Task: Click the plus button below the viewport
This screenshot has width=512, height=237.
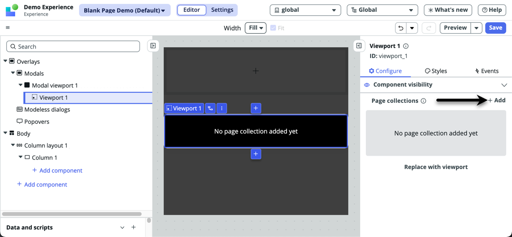Action: tap(256, 154)
